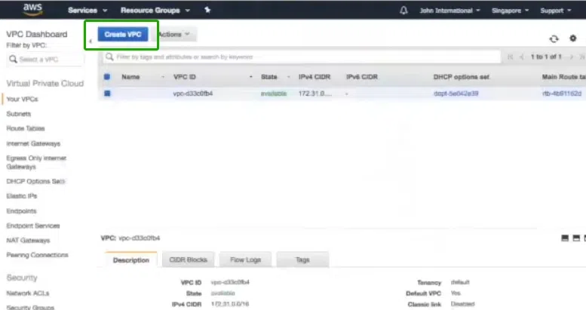
Task: Open the Support dropdown menu
Action: click(556, 11)
